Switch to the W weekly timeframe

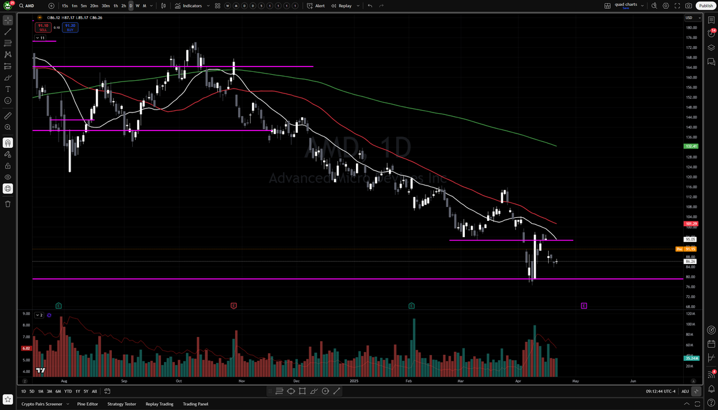138,5
